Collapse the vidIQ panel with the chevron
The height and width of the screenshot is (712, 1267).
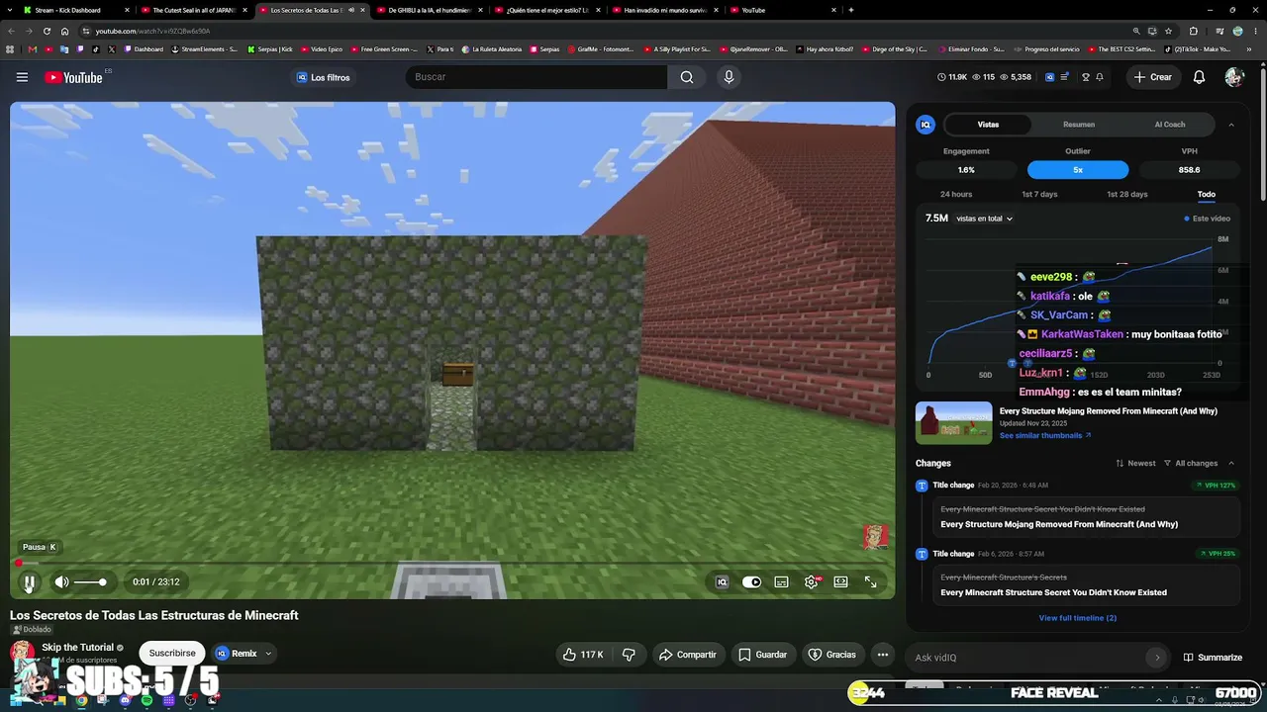1231,125
